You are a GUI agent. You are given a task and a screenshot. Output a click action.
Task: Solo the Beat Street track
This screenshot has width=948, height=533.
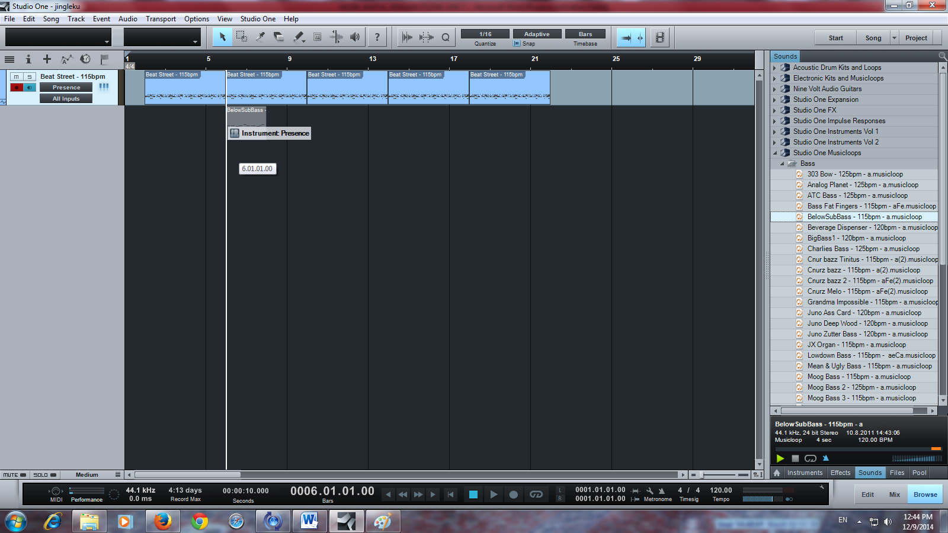click(29, 77)
